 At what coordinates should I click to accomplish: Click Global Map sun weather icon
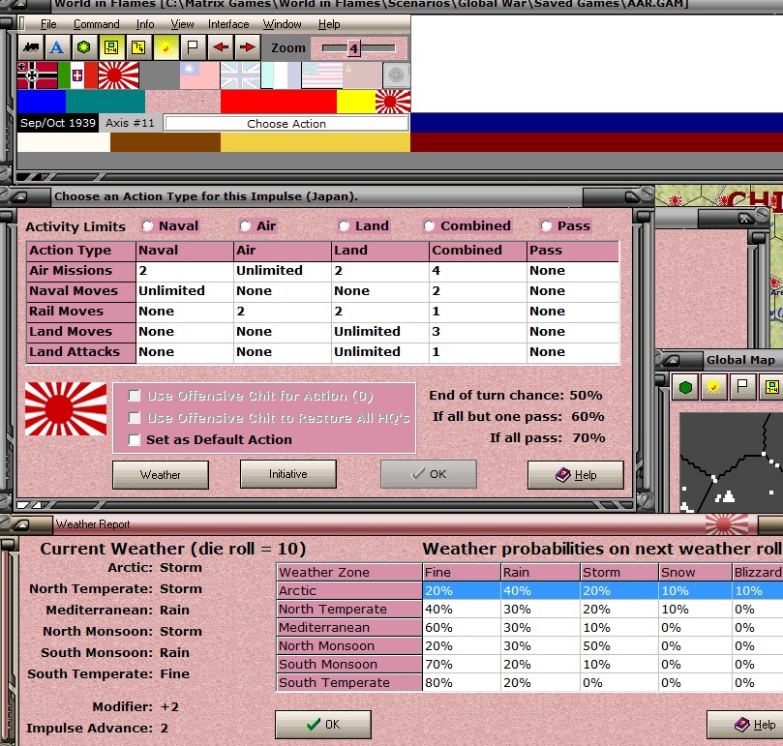[x=713, y=386]
